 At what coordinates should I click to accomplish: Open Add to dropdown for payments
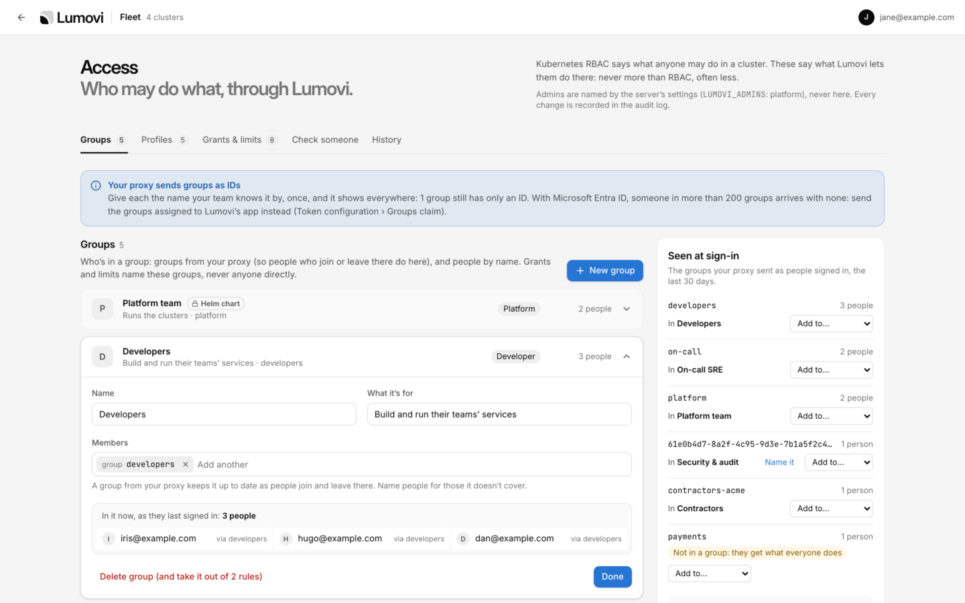pos(710,574)
